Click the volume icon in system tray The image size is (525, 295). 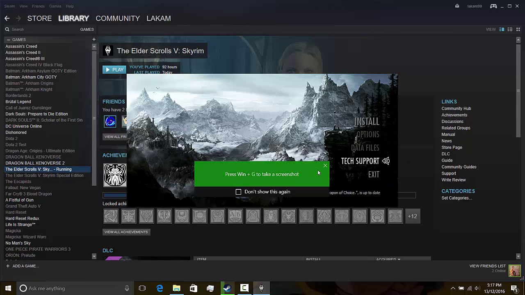pyautogui.click(x=477, y=288)
